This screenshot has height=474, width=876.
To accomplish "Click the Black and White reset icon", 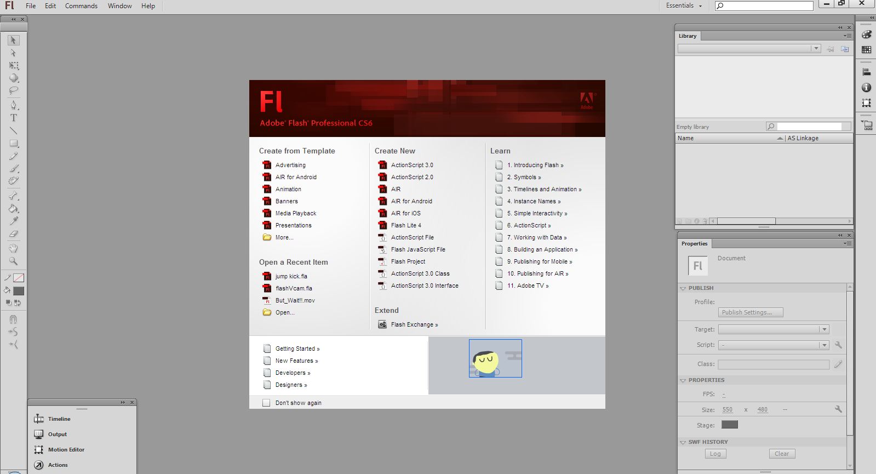I will click(x=8, y=302).
